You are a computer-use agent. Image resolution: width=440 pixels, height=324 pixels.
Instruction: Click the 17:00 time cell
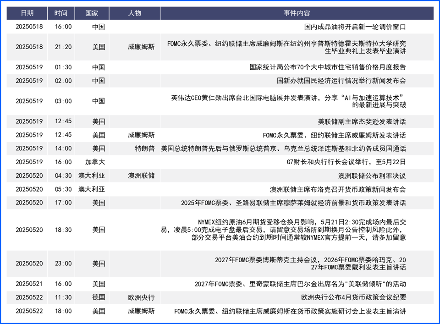(63, 203)
